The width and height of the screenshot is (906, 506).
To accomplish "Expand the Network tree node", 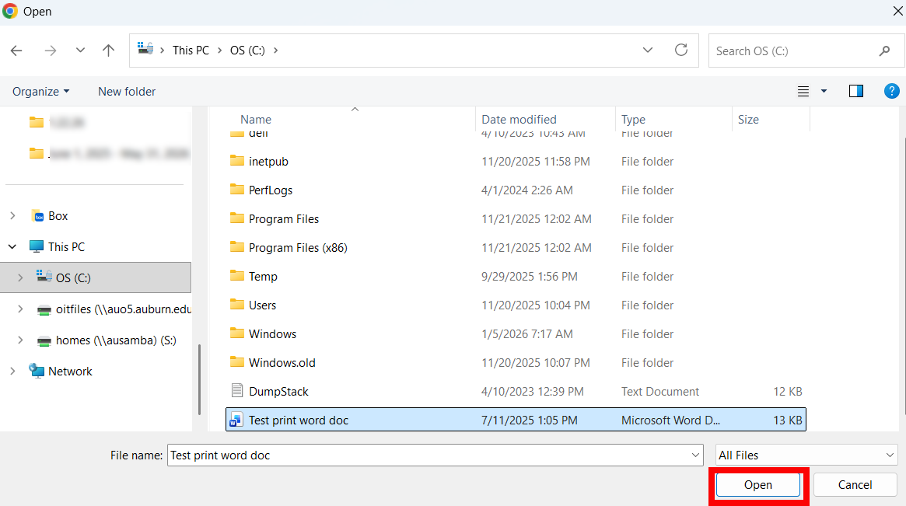I will pos(12,372).
